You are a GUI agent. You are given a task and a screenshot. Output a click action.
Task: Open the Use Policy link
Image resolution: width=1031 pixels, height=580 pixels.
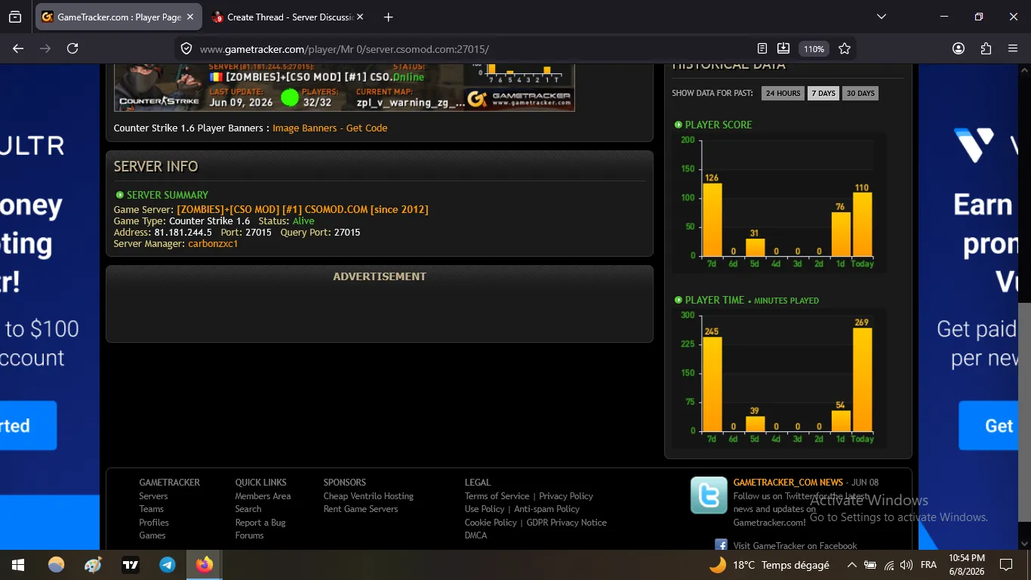(x=485, y=509)
